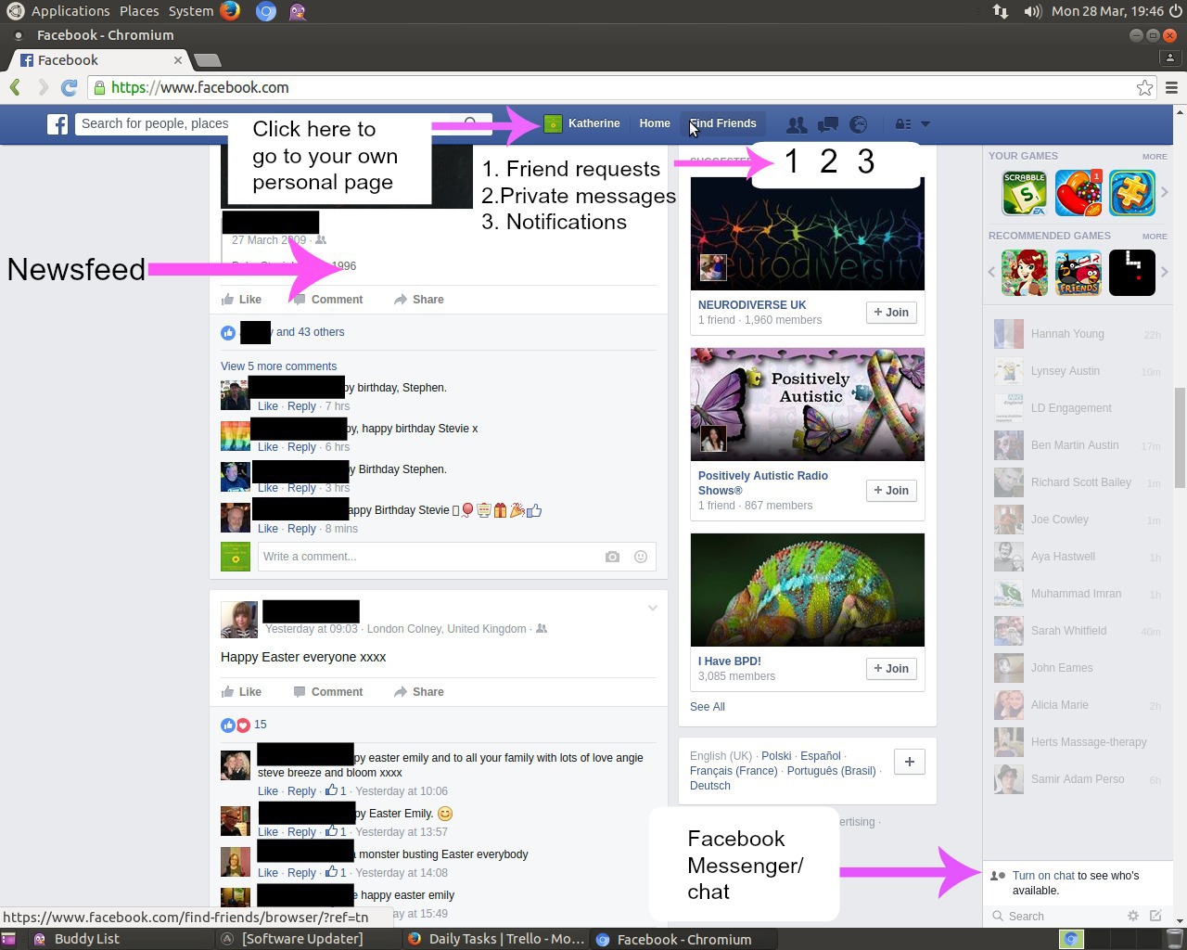Expand View 5 more comments
The width and height of the screenshot is (1187, 950).
(278, 366)
